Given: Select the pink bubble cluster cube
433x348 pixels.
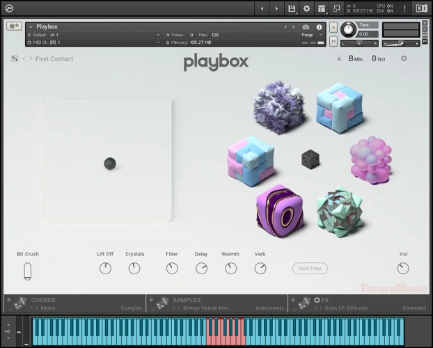Looking at the screenshot, I should 371,160.
